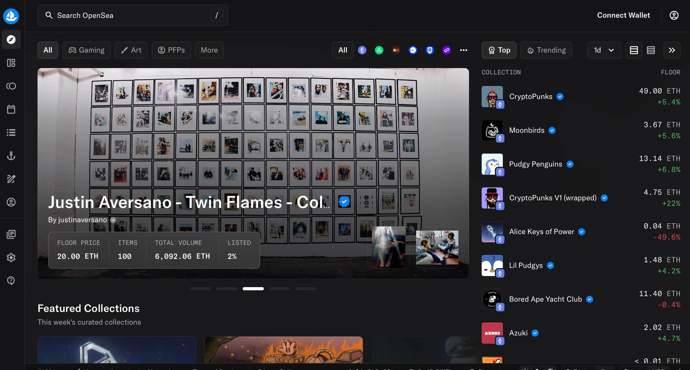Switch to the Trending toggle
Viewport: 690px width, 370px height.
pos(546,50)
